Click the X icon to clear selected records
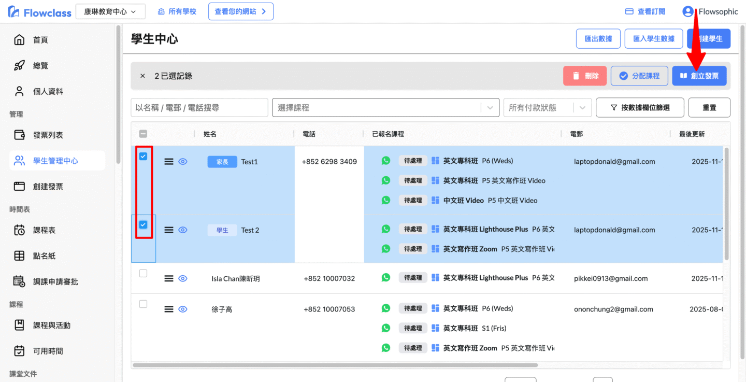This screenshot has width=746, height=382. tap(142, 76)
